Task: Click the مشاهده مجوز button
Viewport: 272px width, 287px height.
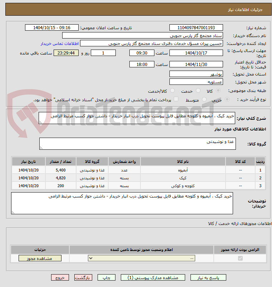Action: click(40, 258)
